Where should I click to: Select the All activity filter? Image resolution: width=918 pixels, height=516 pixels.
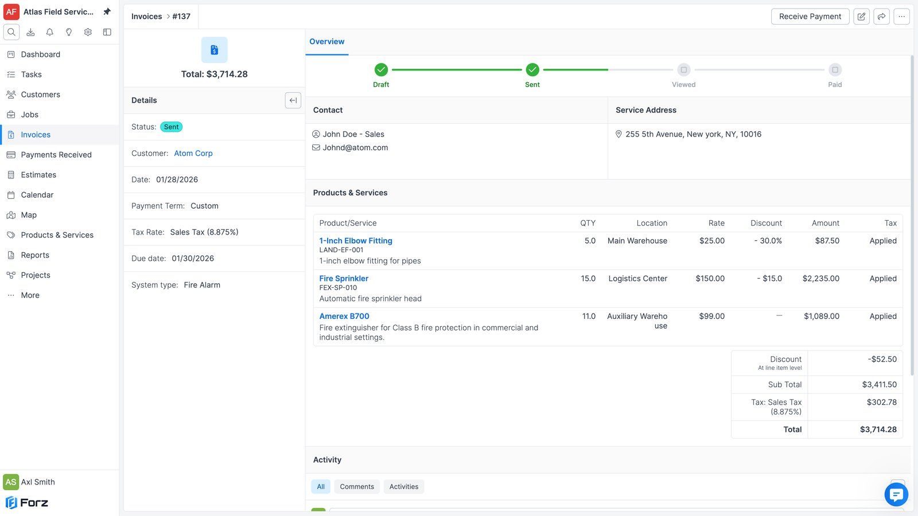tap(321, 487)
